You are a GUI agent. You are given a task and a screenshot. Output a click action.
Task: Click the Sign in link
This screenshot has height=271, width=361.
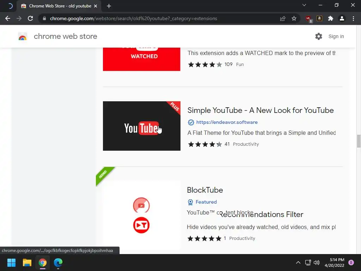coord(336,36)
